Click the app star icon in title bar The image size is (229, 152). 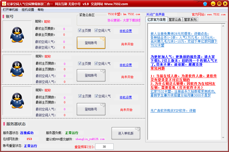pyautogui.click(x=4, y=4)
